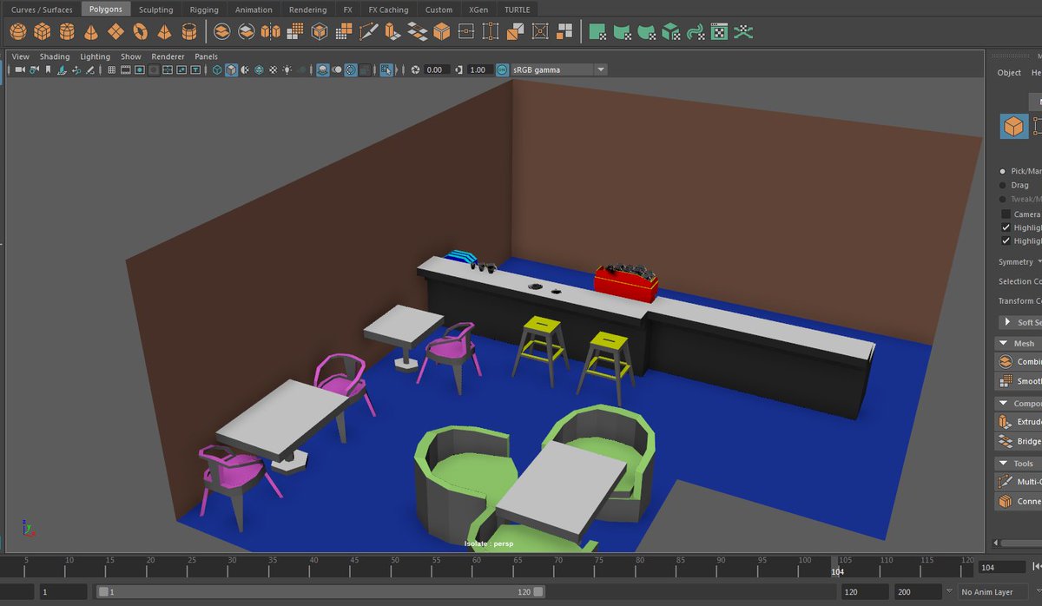The image size is (1042, 606).
Task: Enable the Camera checkbox in tool settings
Action: [x=1006, y=214]
